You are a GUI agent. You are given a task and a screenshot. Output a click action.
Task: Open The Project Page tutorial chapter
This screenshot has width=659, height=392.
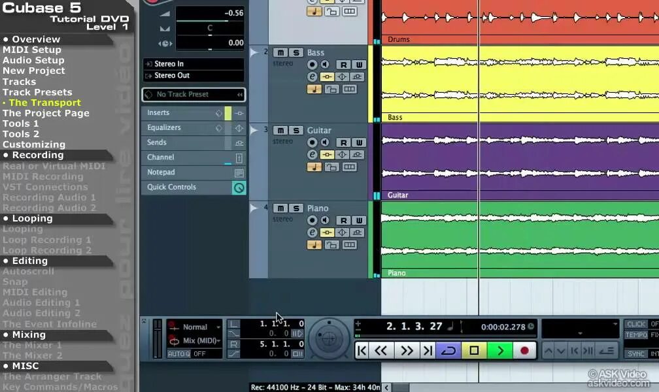pos(46,113)
